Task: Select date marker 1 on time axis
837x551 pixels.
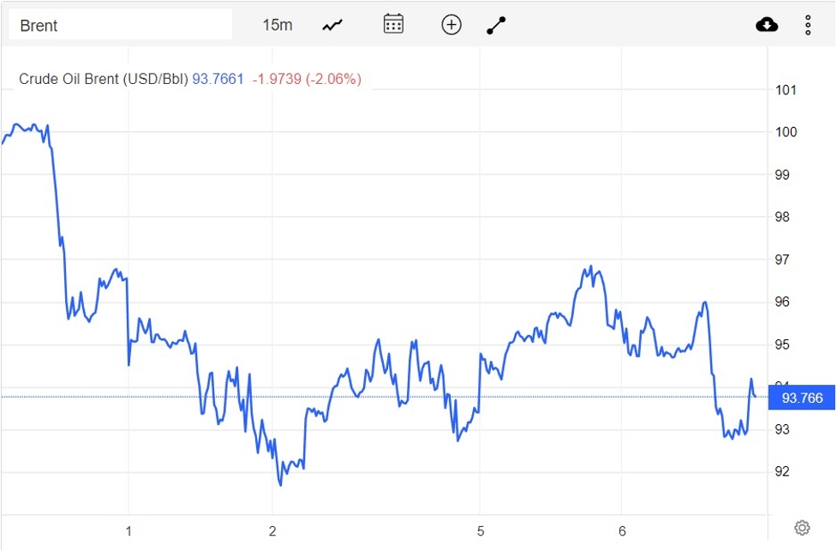Action: click(129, 531)
